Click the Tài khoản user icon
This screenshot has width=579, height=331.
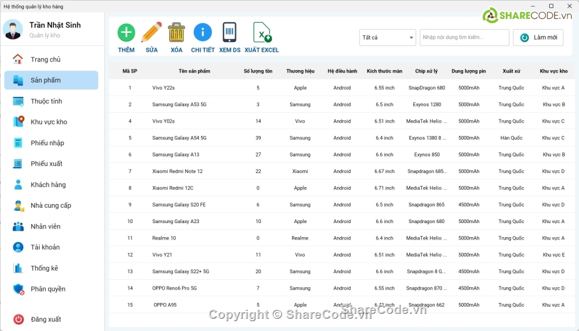pyautogui.click(x=18, y=247)
